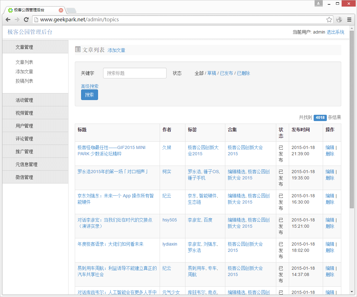Open 投稿列表 in the sidebar

[25, 81]
